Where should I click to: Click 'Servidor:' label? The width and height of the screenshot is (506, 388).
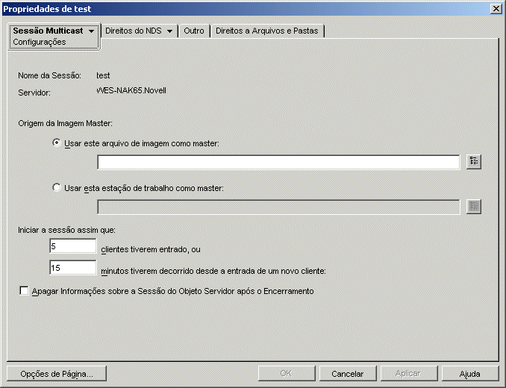click(x=34, y=93)
